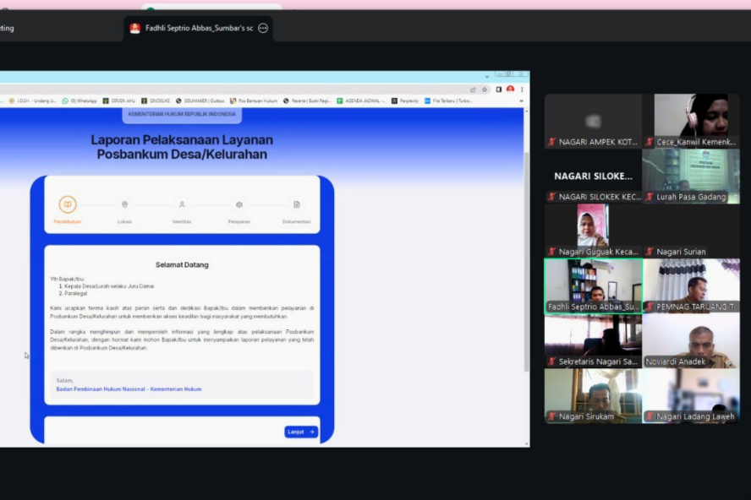The image size is (751, 500).
Task: Open the Pelayanan gear step icon
Action: [x=239, y=204]
